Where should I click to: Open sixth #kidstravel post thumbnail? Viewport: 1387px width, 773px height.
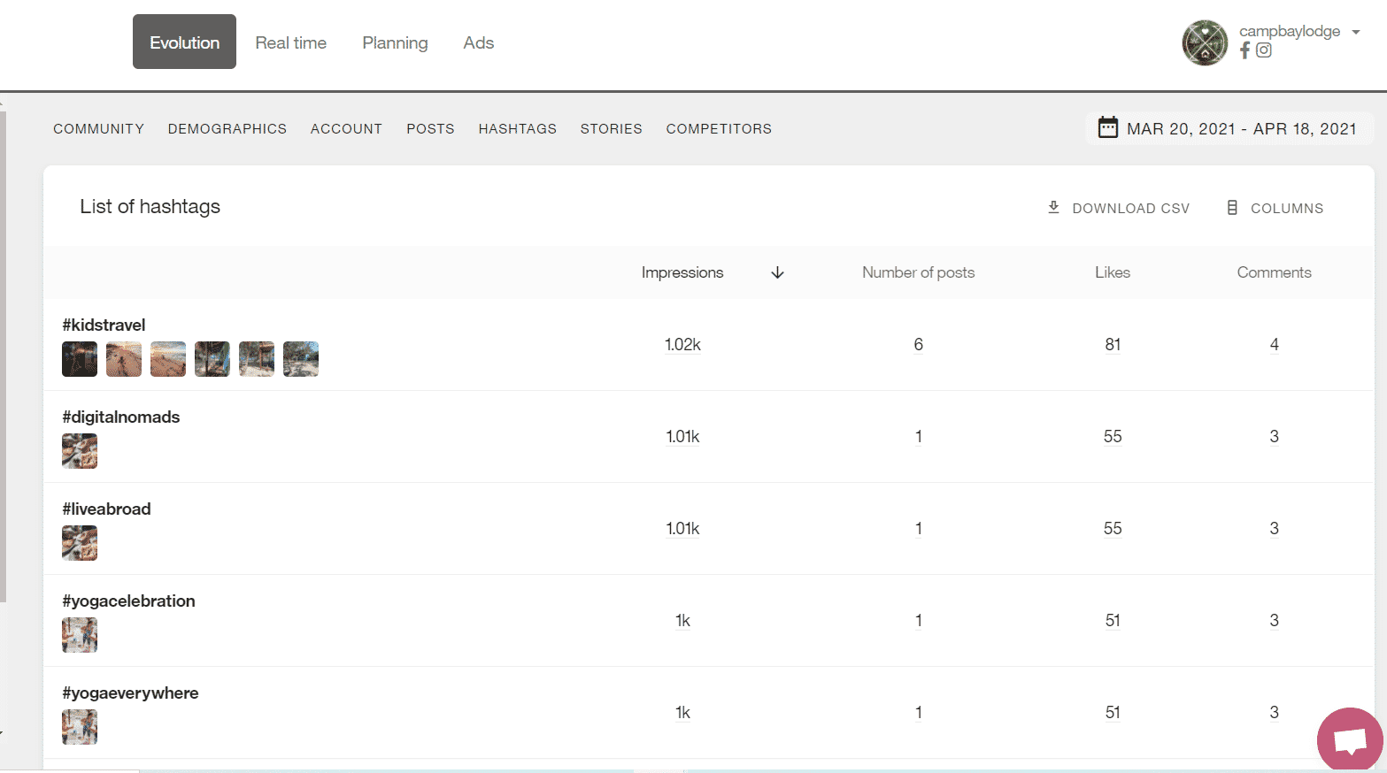[301, 359]
